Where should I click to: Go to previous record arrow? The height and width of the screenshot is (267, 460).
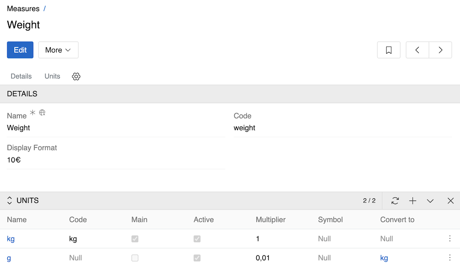(x=417, y=50)
